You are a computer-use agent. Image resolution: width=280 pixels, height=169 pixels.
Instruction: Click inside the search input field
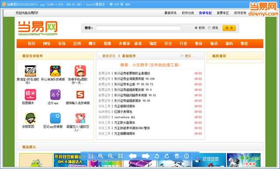click(x=138, y=28)
